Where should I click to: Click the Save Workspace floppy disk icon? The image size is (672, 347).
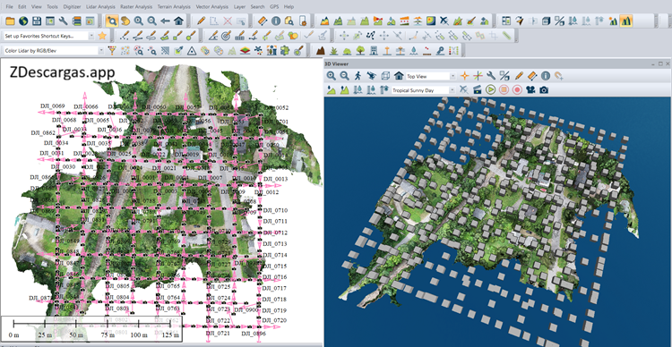point(37,21)
